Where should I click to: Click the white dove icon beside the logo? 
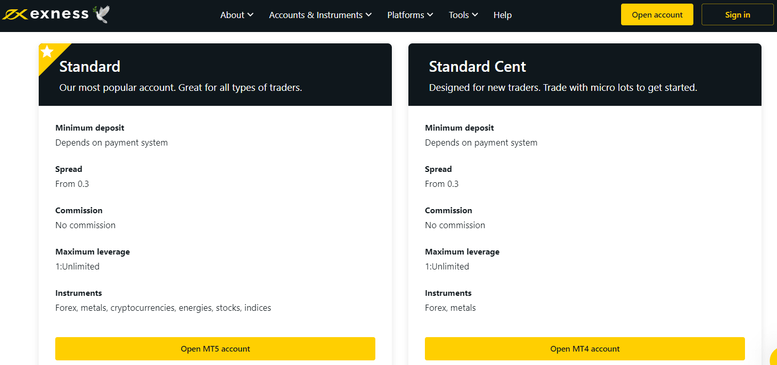[x=101, y=14]
